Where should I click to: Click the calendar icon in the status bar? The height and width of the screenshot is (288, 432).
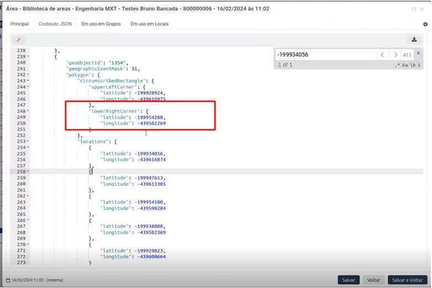[8, 280]
